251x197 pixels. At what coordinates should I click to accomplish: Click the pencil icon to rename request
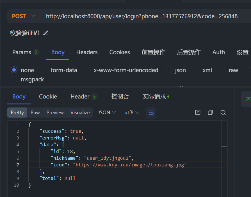45,33
